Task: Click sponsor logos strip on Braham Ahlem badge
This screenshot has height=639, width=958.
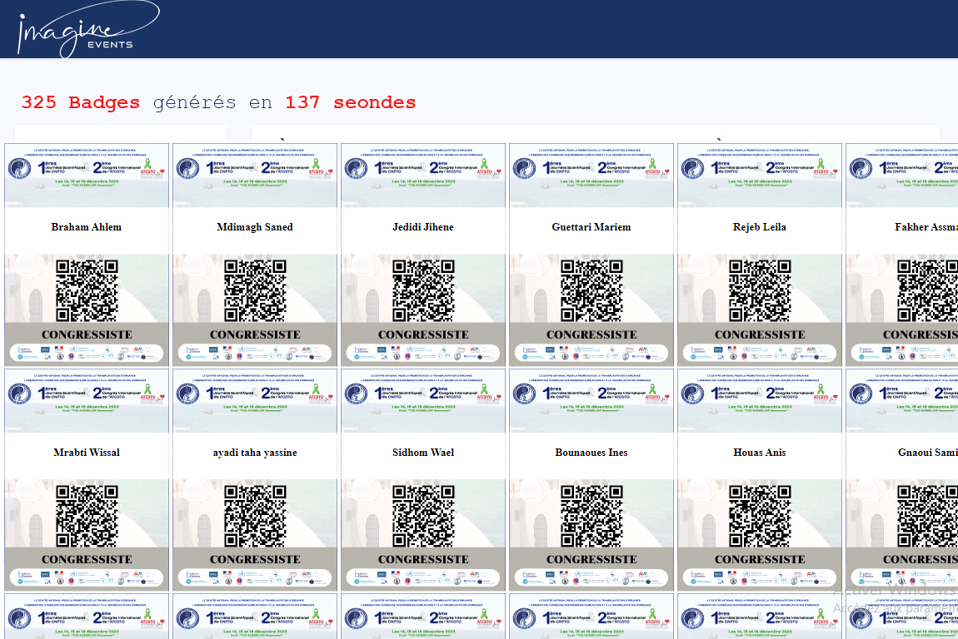Action: [87, 353]
